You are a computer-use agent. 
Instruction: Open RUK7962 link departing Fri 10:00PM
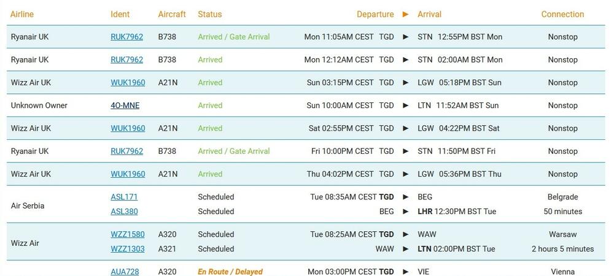pyautogui.click(x=126, y=151)
